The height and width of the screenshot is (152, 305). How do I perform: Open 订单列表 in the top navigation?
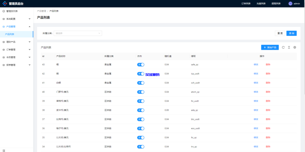coord(246,4)
